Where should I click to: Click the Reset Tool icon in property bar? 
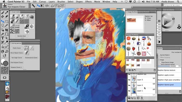(34, 6)
